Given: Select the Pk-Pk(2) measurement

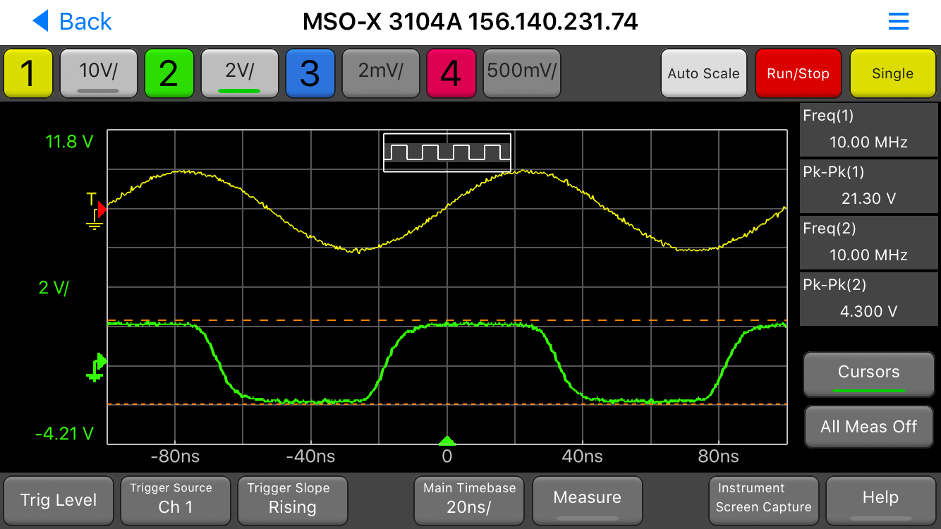Looking at the screenshot, I should [x=868, y=298].
